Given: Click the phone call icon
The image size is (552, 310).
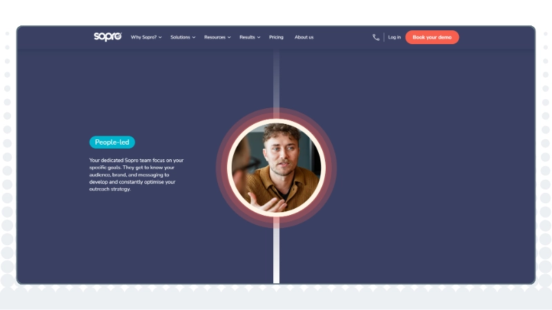Looking at the screenshot, I should [x=376, y=37].
